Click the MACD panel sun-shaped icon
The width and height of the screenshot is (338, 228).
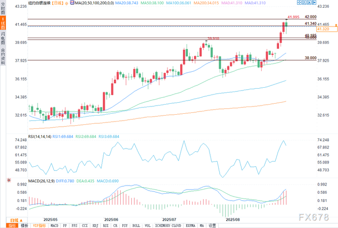pyautogui.click(x=9, y=180)
